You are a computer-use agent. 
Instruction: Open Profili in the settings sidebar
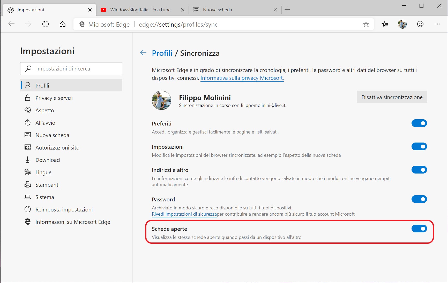coord(71,85)
